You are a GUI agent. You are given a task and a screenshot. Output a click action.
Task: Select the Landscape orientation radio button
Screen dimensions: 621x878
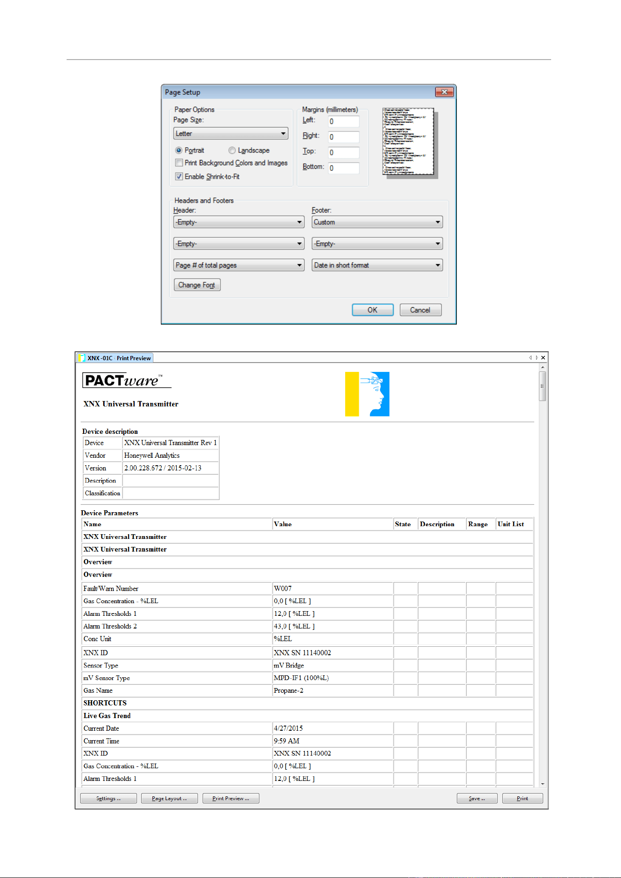232,151
